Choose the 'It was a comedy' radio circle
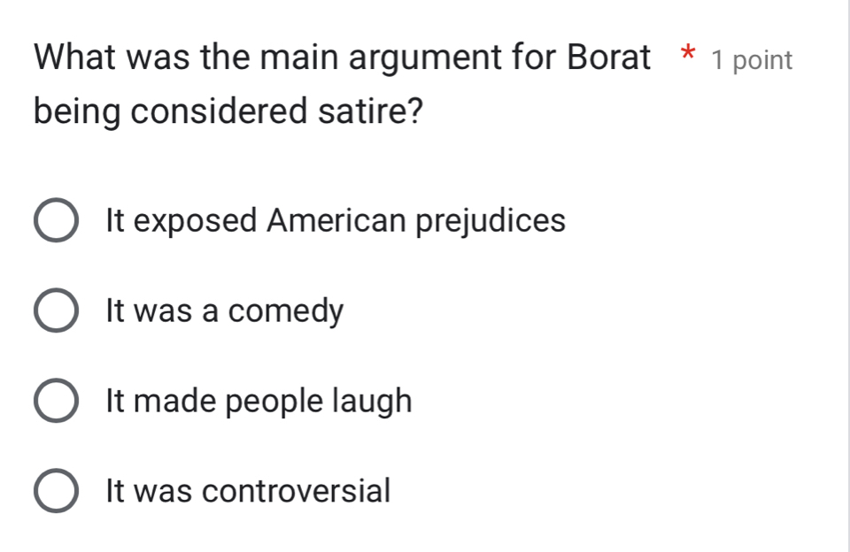The width and height of the screenshot is (850, 552). pos(55,312)
